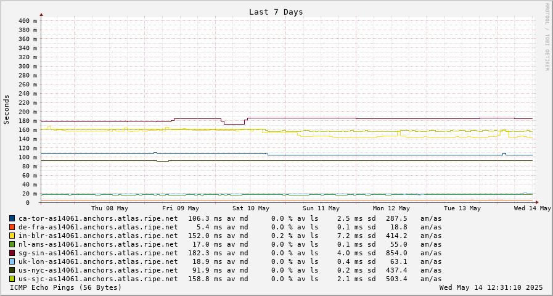Click the 106.3 ms median value
The width and height of the screenshot is (553, 296).
pos(205,218)
